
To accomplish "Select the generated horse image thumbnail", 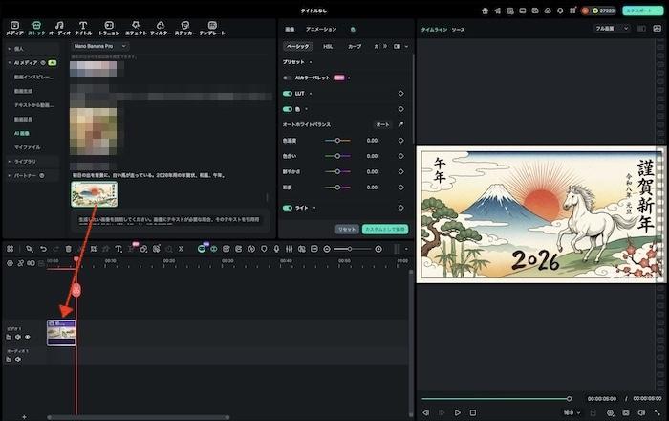I will pos(94,194).
